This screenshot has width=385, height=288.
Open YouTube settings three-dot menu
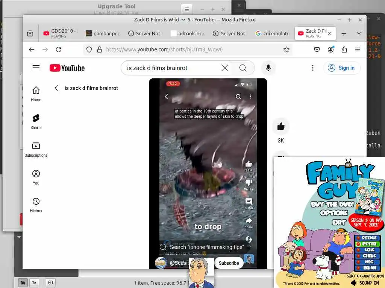pos(312,68)
